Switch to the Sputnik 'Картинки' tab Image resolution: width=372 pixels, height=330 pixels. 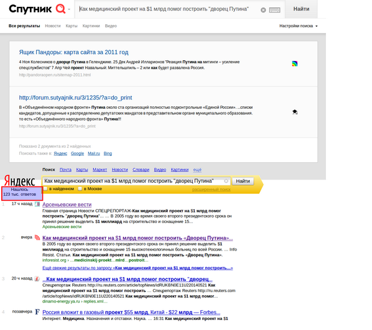[91, 26]
